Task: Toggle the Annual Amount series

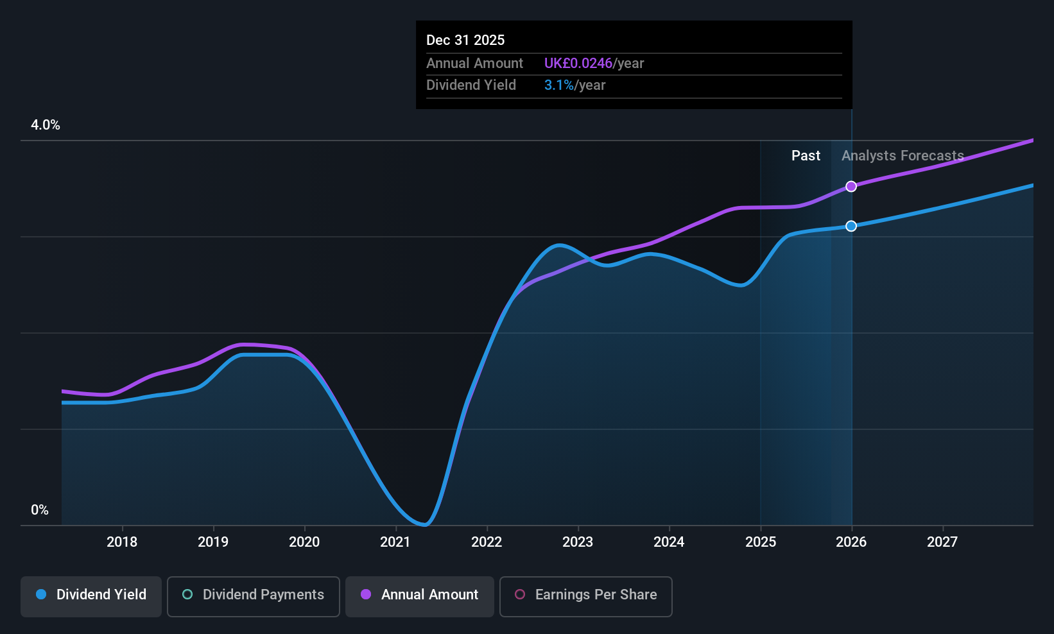Action: click(x=420, y=597)
